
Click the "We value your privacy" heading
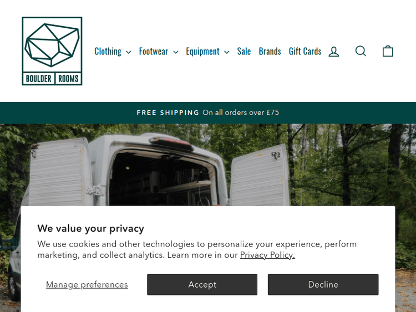coord(91,228)
